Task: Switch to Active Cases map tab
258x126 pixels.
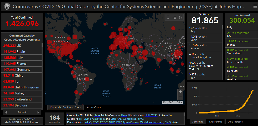Action: (x=94, y=107)
